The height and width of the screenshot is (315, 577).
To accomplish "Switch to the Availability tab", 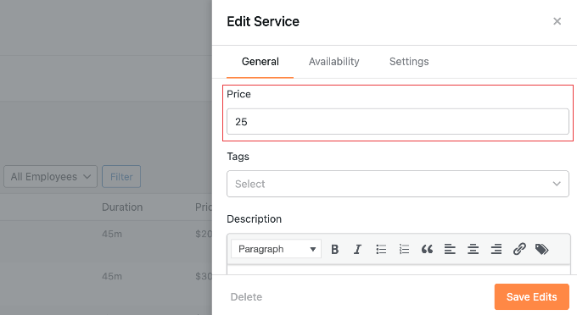I will click(x=333, y=62).
